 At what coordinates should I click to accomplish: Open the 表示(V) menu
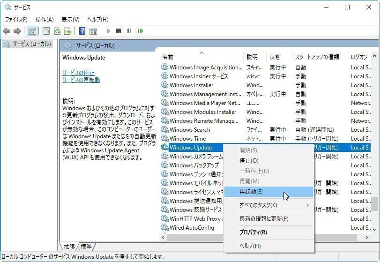coord(71,19)
